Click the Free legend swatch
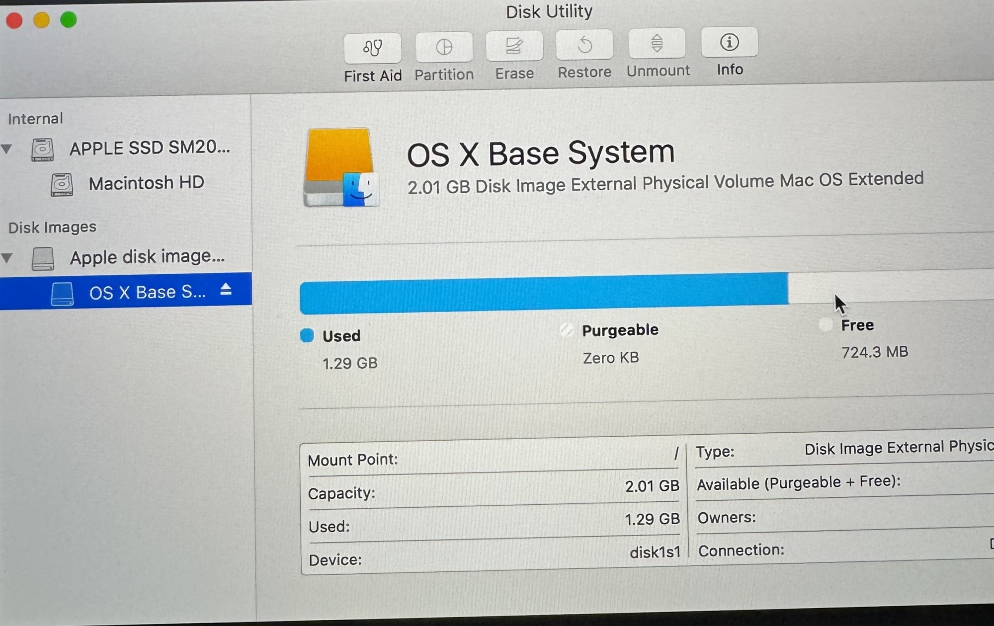Screen dimensions: 994x626 coord(826,325)
